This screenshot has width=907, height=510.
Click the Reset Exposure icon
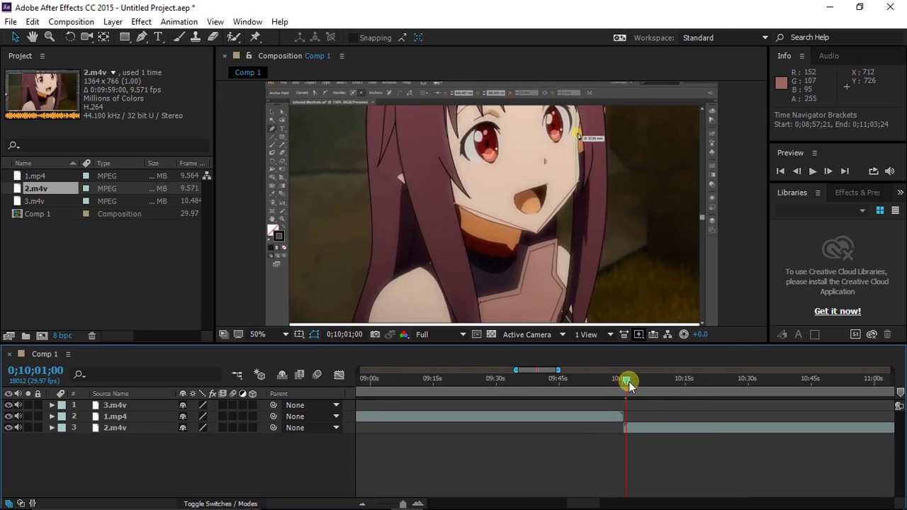click(x=684, y=334)
